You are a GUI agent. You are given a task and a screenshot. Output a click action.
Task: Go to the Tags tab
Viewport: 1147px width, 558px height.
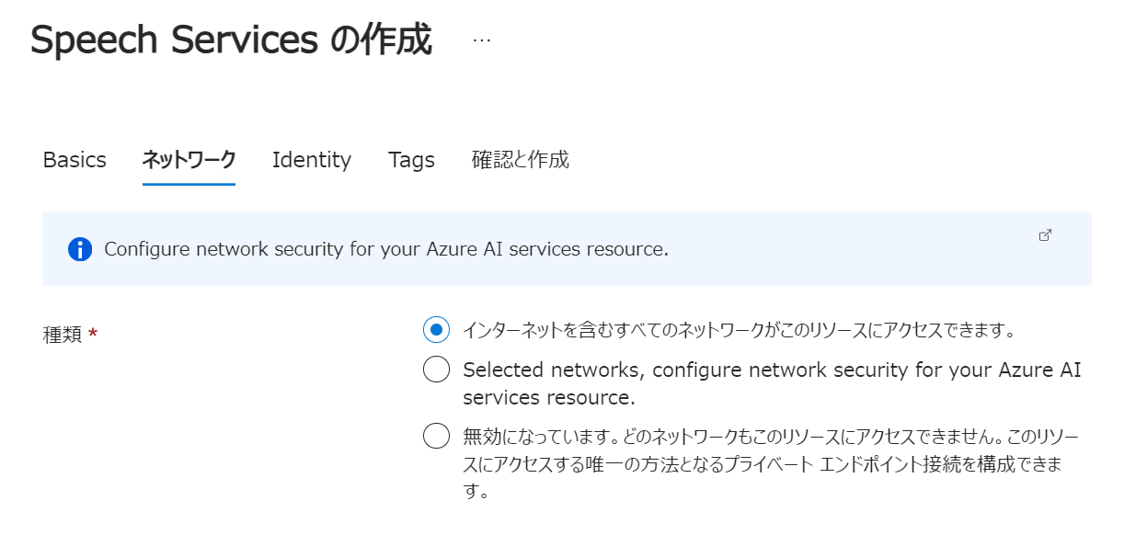[411, 160]
